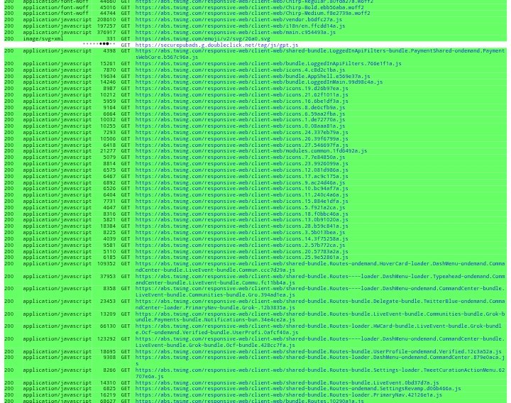The image size is (511, 403).
Task: Open the icons.14 js URL
Action: click(x=242, y=239)
